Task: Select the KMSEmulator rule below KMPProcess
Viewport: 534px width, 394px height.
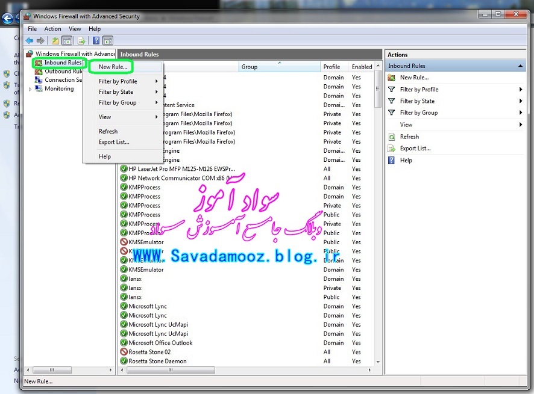Action: click(x=146, y=242)
